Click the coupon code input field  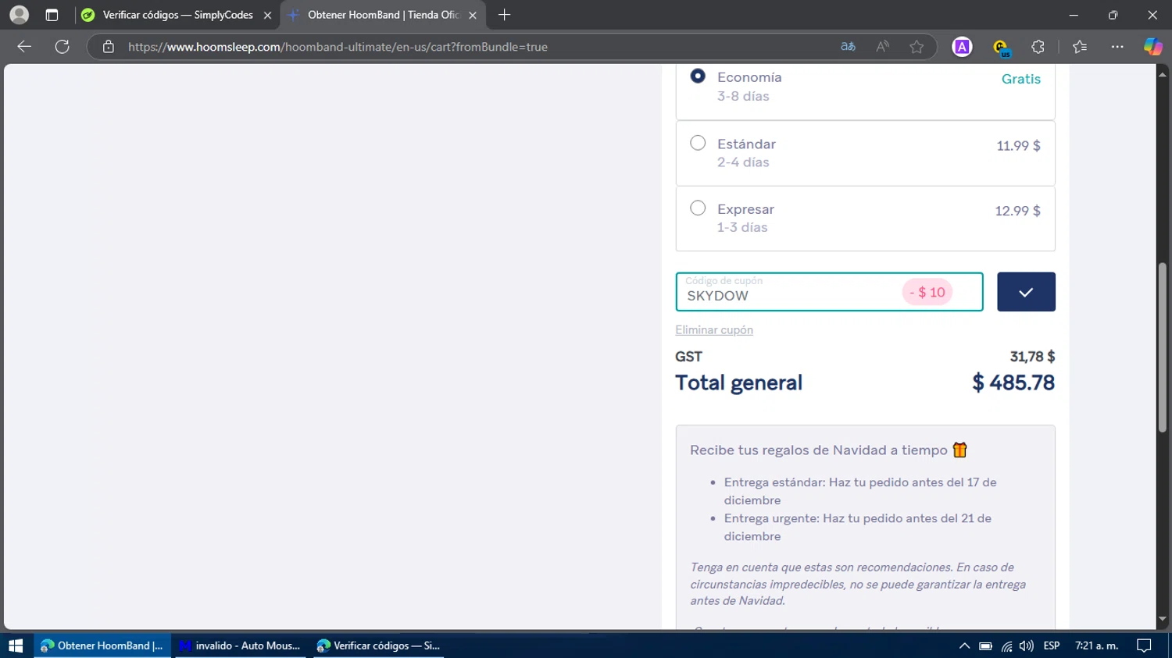(829, 292)
